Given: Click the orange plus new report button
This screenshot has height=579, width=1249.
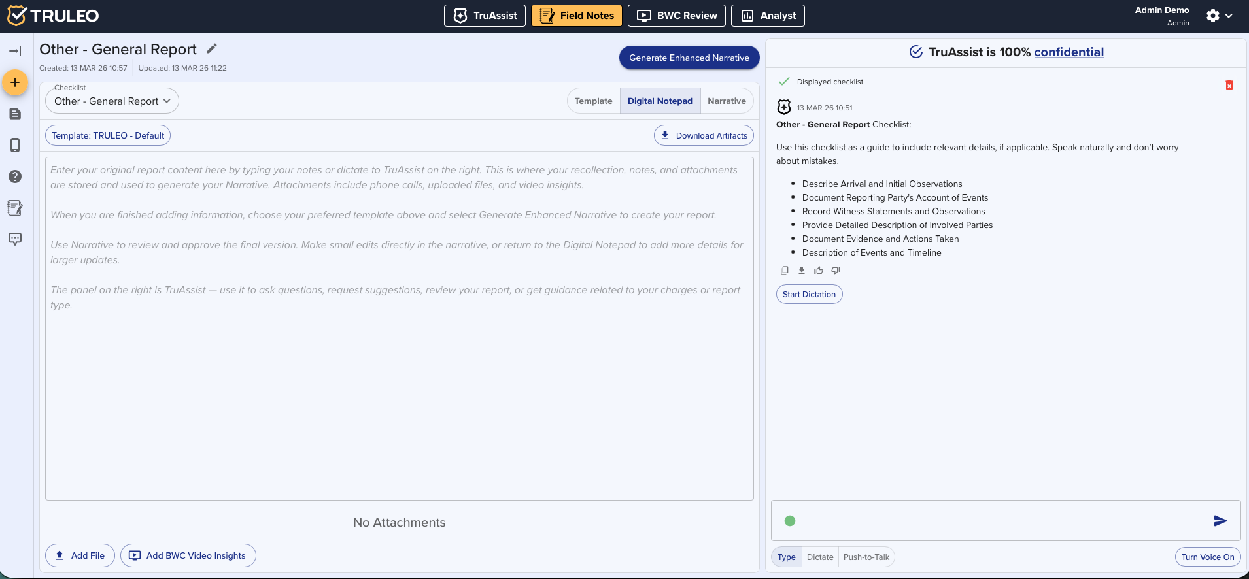Looking at the screenshot, I should coord(15,83).
